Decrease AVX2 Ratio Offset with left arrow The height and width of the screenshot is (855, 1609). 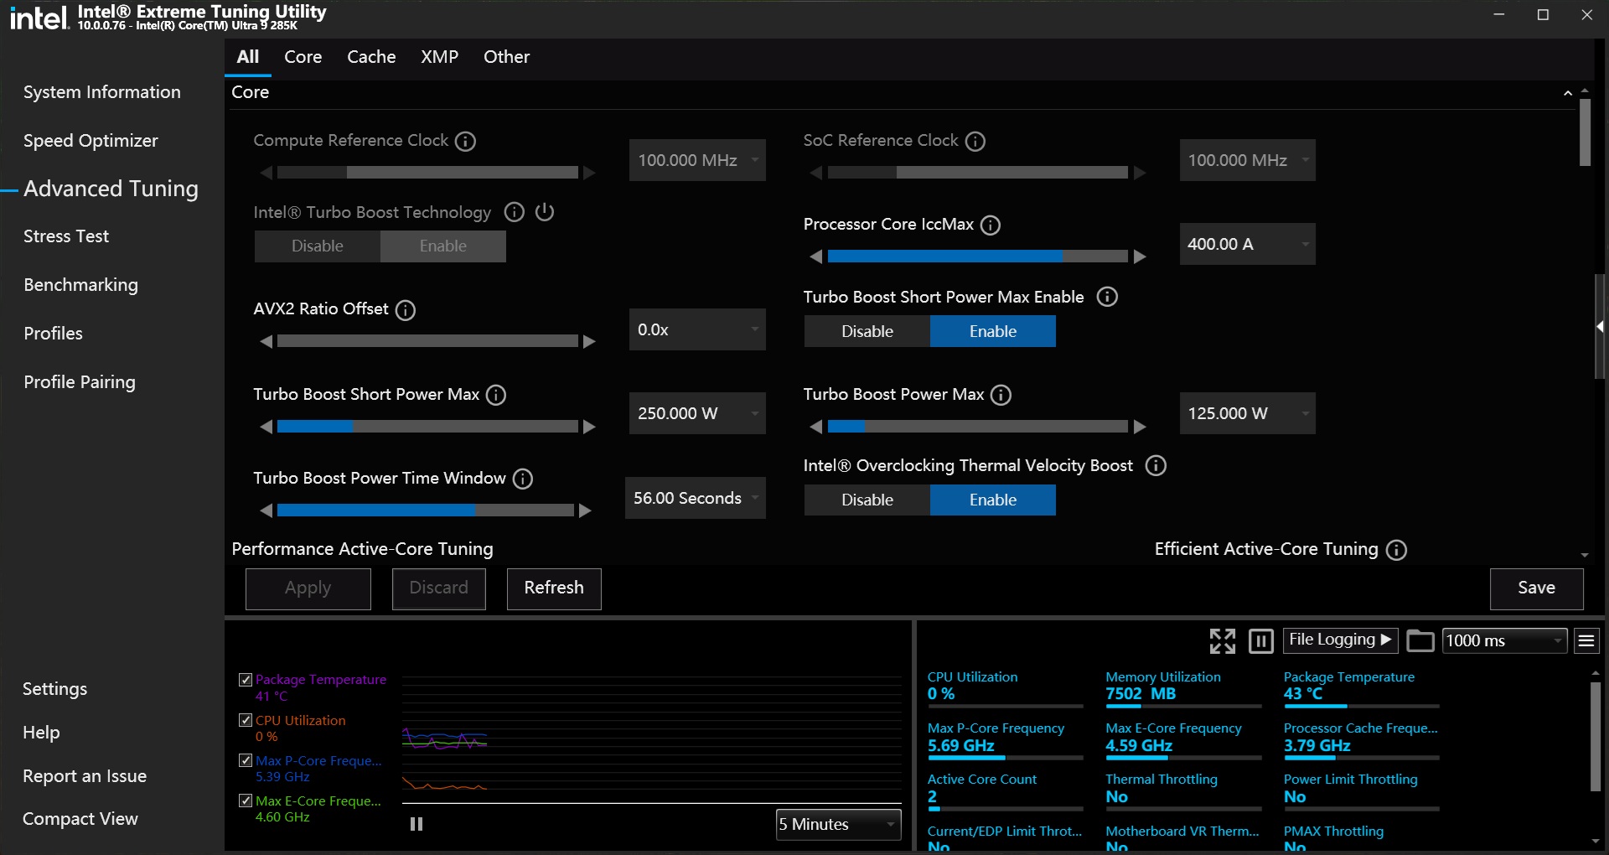click(x=266, y=341)
